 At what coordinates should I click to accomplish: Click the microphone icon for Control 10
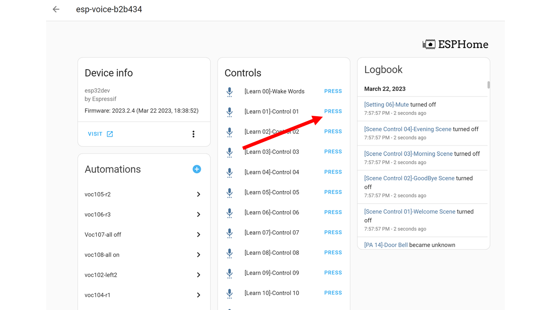pyautogui.click(x=229, y=293)
